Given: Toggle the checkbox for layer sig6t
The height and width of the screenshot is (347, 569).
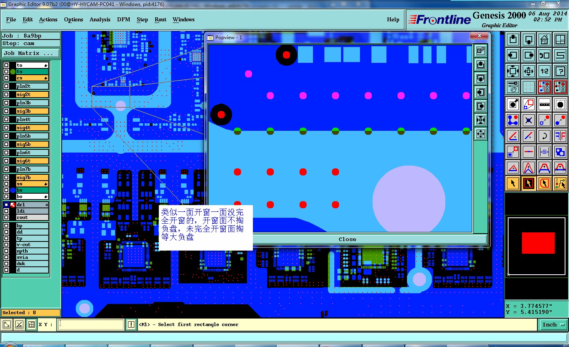Looking at the screenshot, I should [6, 161].
